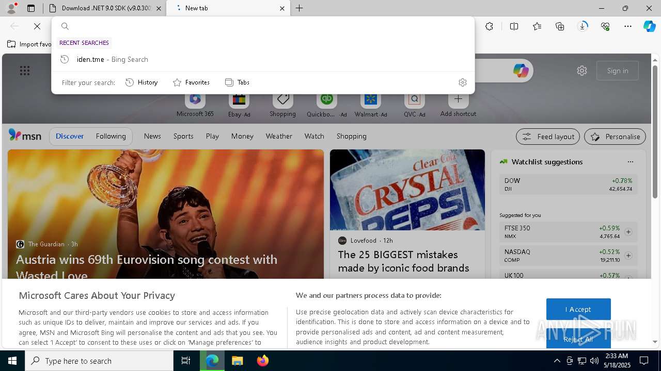661x371 pixels.
Task: Filter the search by History
Action: (x=141, y=82)
